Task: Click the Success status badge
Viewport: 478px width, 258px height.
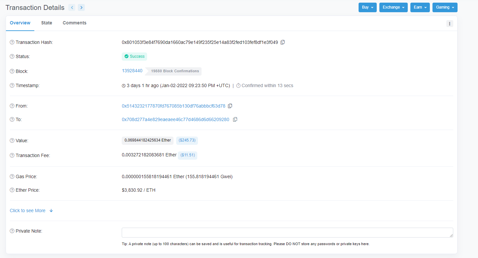Action: pyautogui.click(x=134, y=56)
